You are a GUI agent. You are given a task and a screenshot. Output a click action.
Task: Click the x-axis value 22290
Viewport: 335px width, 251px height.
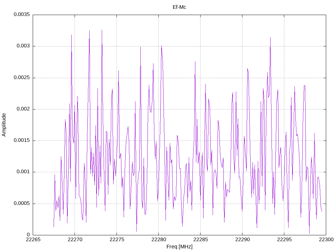pyautogui.click(x=242, y=240)
